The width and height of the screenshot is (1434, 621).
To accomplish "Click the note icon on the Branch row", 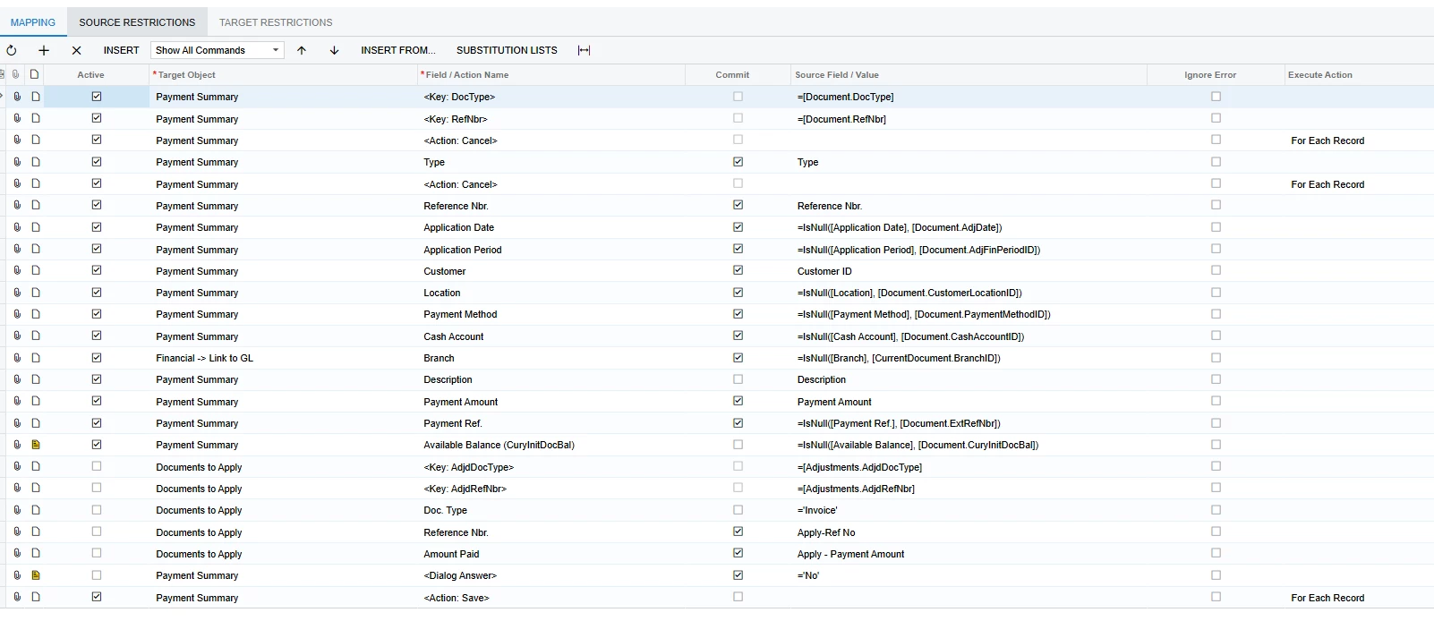I will point(36,358).
